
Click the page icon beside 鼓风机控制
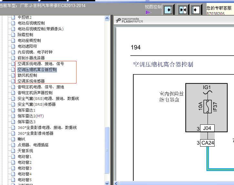[x=13, y=75]
